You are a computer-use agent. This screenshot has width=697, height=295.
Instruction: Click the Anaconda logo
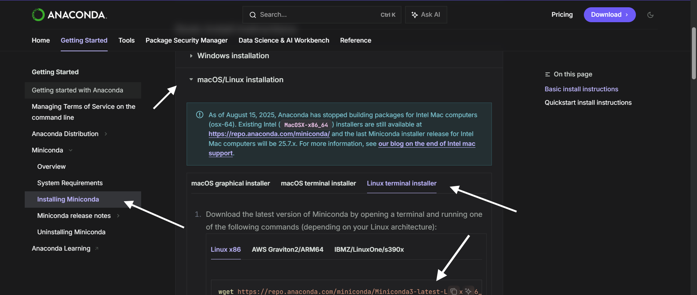(69, 15)
